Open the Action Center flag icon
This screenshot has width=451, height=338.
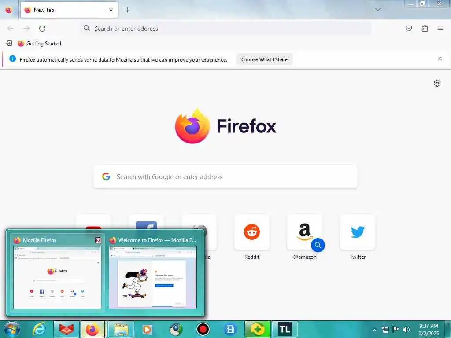[x=396, y=329]
